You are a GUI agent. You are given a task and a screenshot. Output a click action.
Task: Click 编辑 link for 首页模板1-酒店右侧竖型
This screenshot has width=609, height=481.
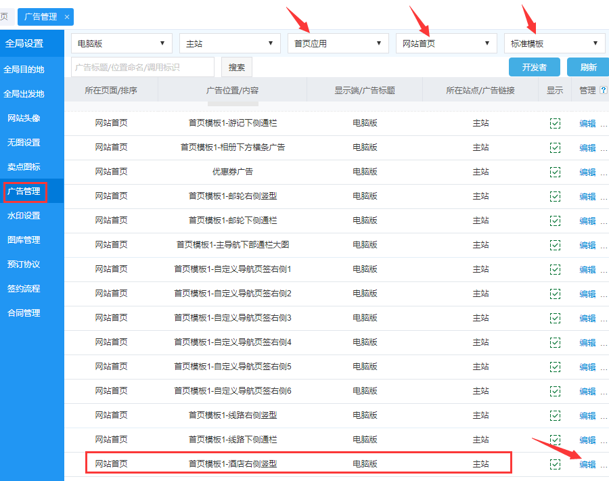[x=587, y=464]
